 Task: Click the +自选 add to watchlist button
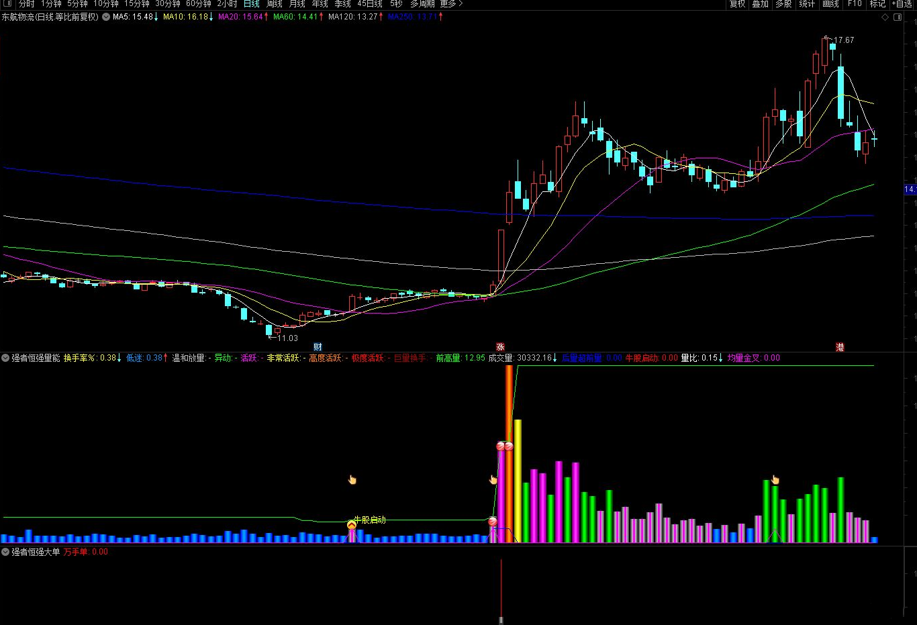pyautogui.click(x=902, y=4)
